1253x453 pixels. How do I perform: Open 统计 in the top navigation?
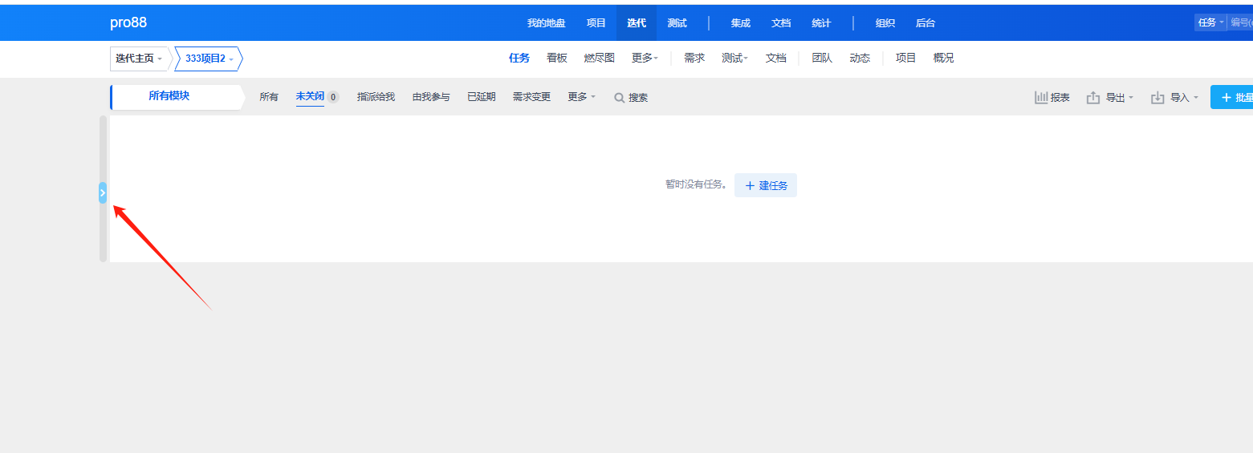pos(821,23)
